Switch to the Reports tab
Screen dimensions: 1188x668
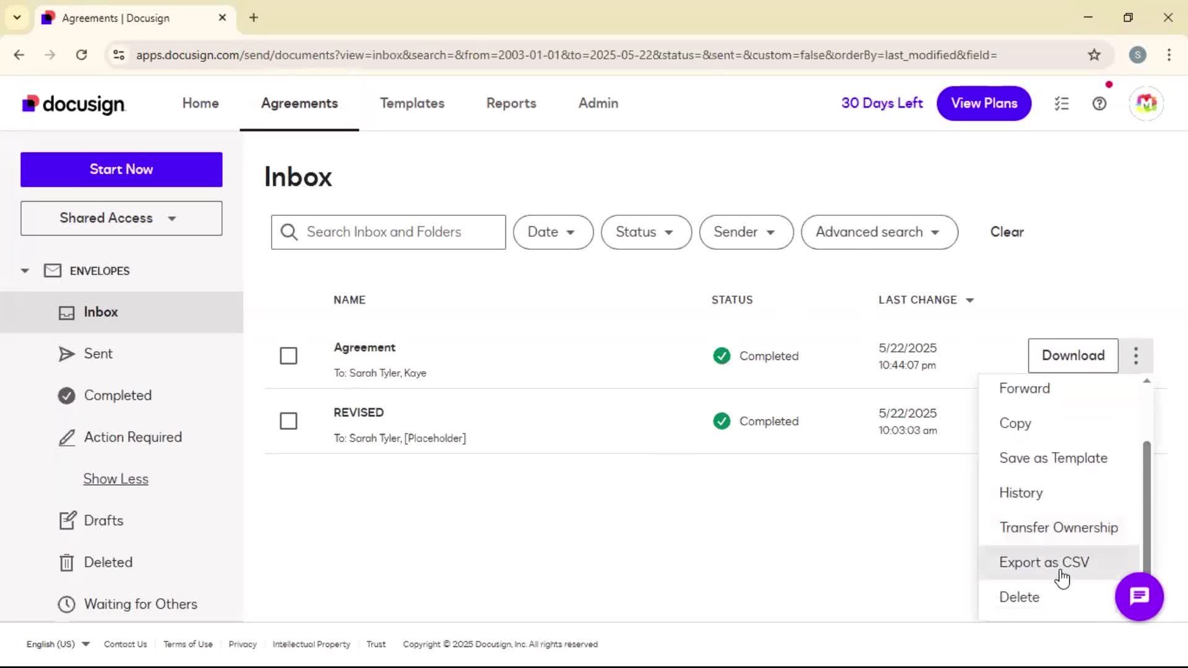click(x=511, y=103)
